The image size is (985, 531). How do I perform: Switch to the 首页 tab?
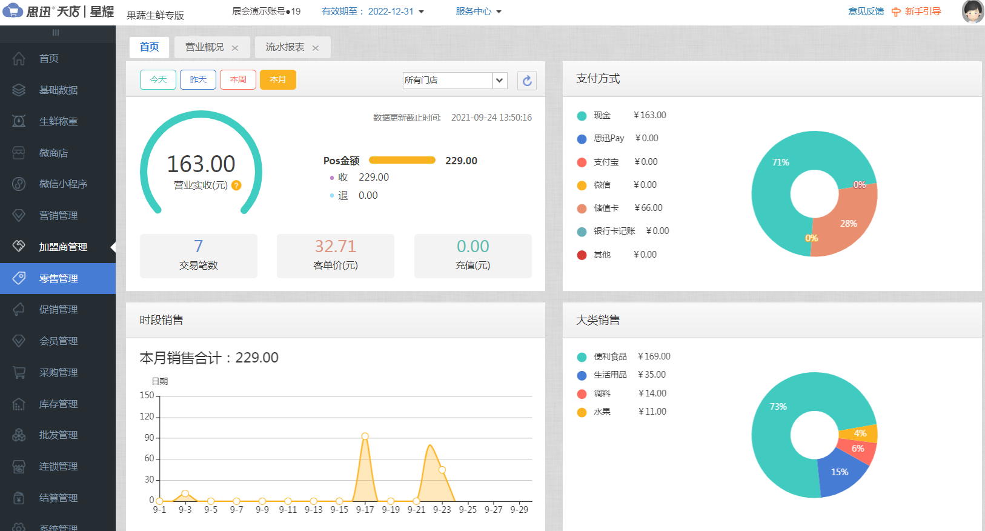[x=149, y=47]
